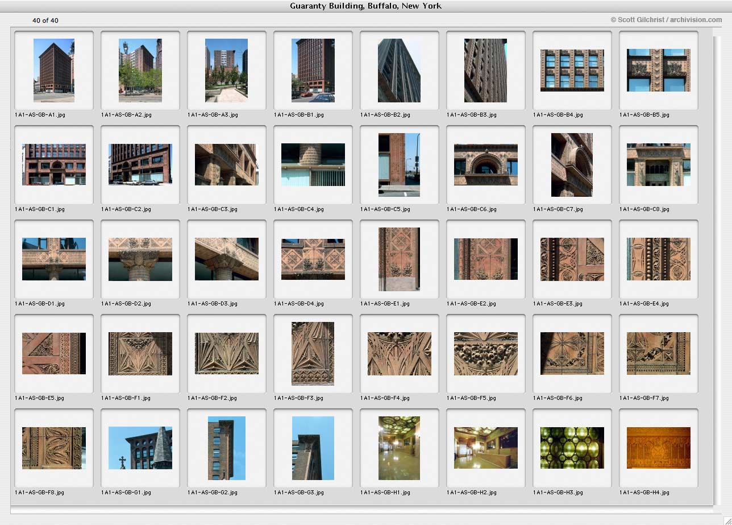Image resolution: width=732 pixels, height=525 pixels.
Task: Open thumbnail 1A1-AS-GB-E4.jpg
Action: pos(659,259)
